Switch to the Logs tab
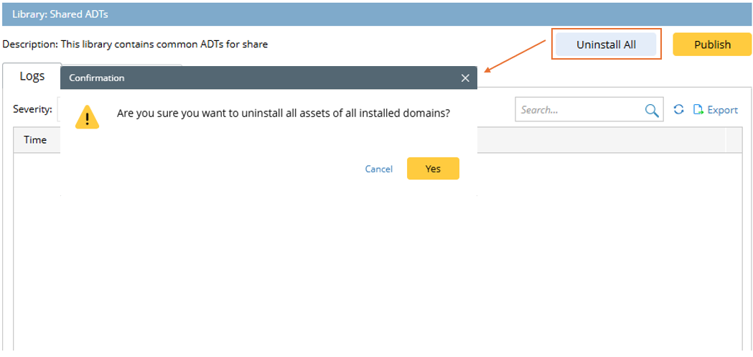 [32, 76]
